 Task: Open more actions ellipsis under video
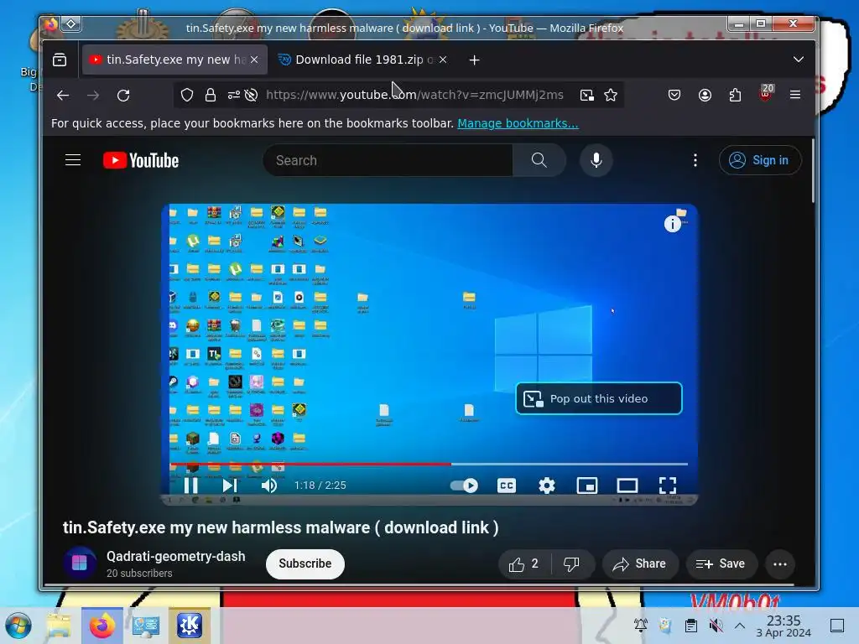point(779,564)
